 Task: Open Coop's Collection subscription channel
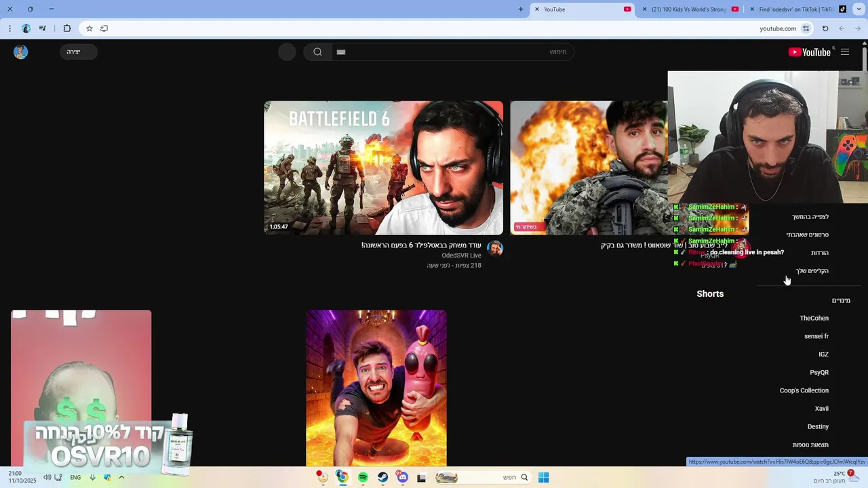pyautogui.click(x=804, y=390)
